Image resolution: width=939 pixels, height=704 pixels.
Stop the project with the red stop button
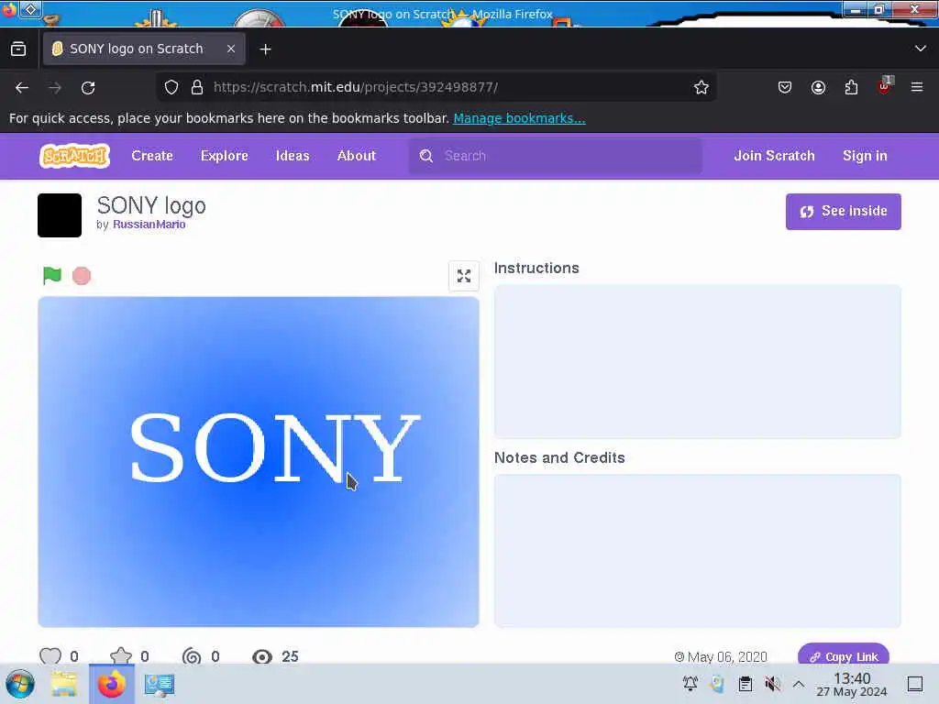click(82, 275)
